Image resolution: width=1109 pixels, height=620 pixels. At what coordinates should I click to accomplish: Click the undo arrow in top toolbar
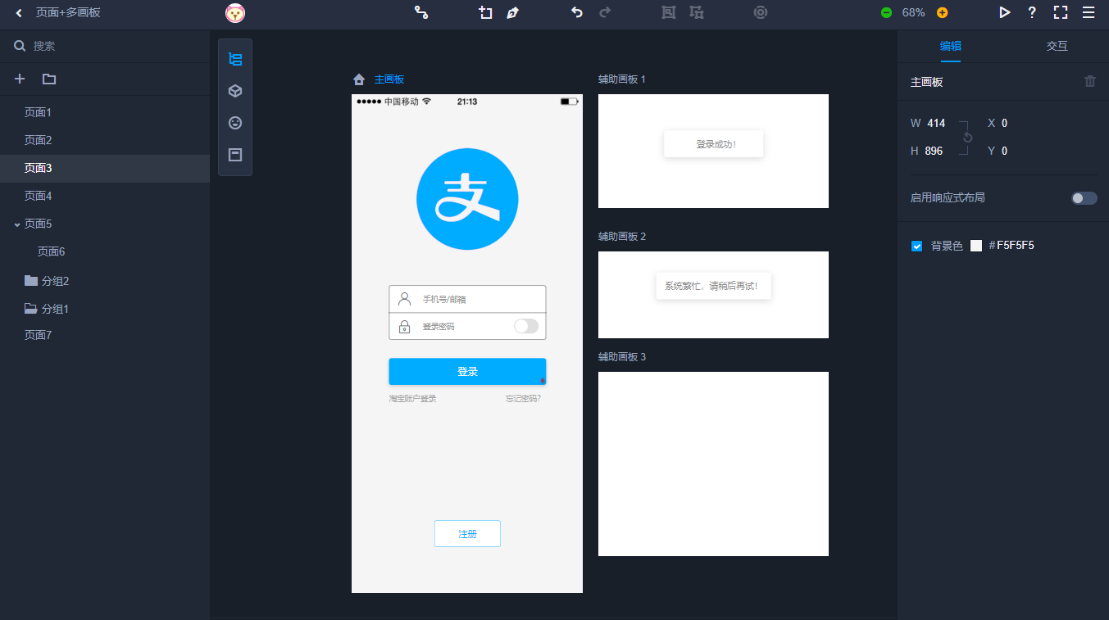tap(576, 12)
